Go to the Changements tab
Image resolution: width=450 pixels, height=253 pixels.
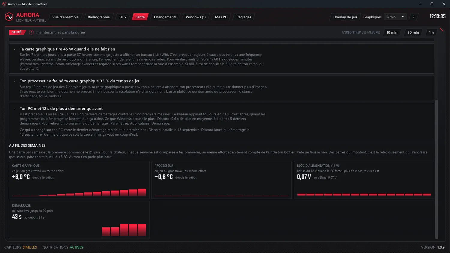pyautogui.click(x=165, y=17)
